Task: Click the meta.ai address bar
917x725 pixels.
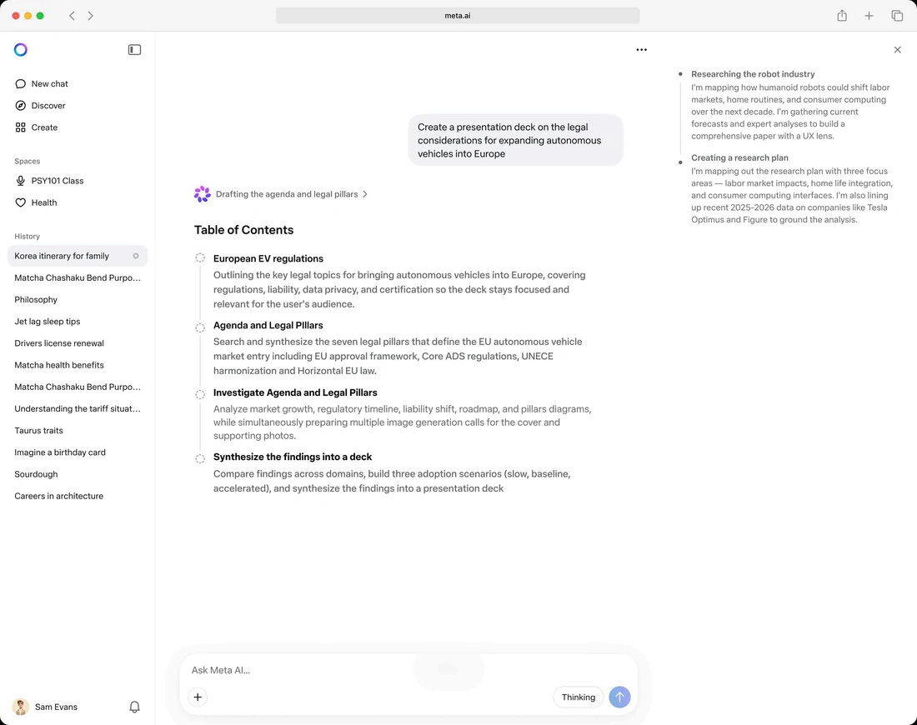Action: pyautogui.click(x=458, y=16)
